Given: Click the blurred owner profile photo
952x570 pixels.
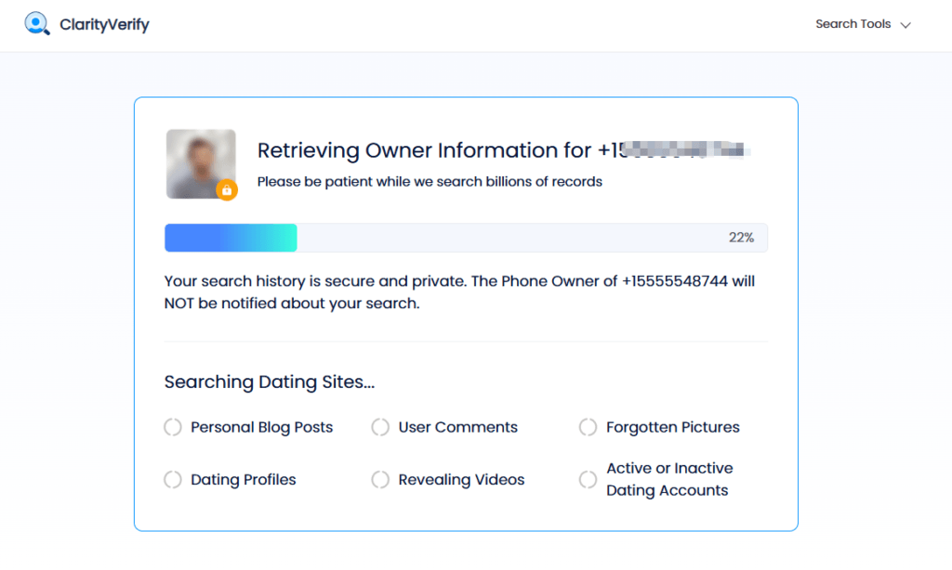Looking at the screenshot, I should 201,163.
